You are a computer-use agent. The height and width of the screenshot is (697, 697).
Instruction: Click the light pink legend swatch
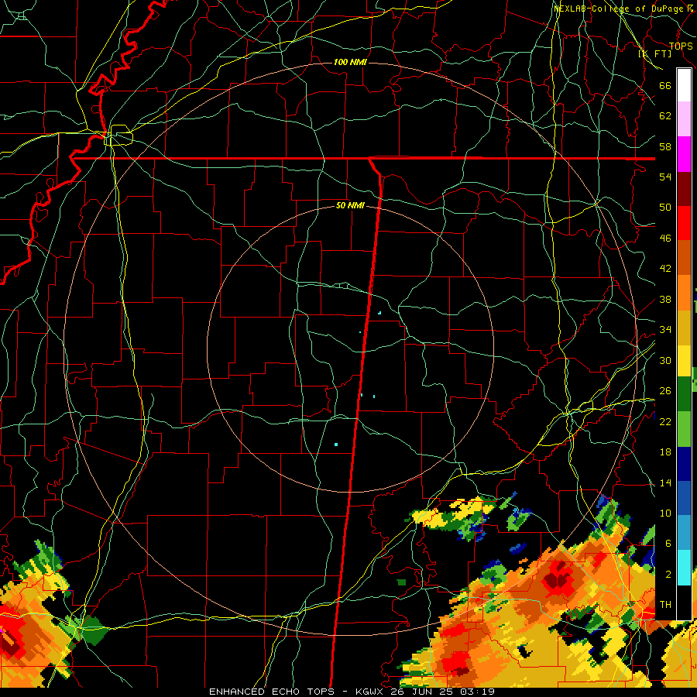coord(684,118)
